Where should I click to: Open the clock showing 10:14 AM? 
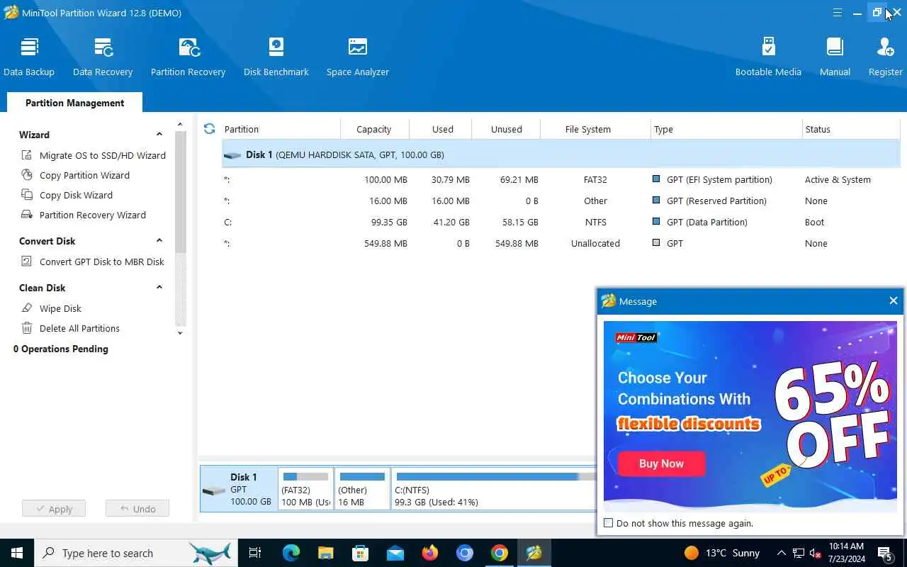coord(846,553)
